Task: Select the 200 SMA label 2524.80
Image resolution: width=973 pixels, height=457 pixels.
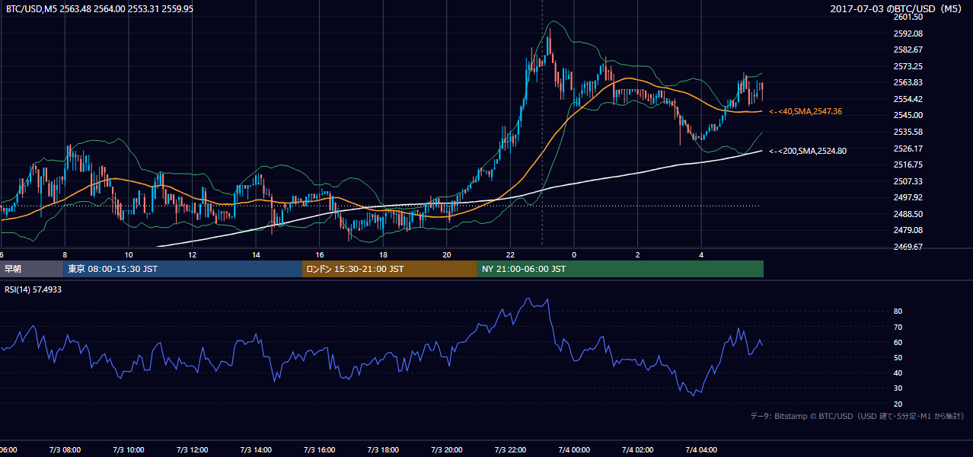Action: point(808,151)
